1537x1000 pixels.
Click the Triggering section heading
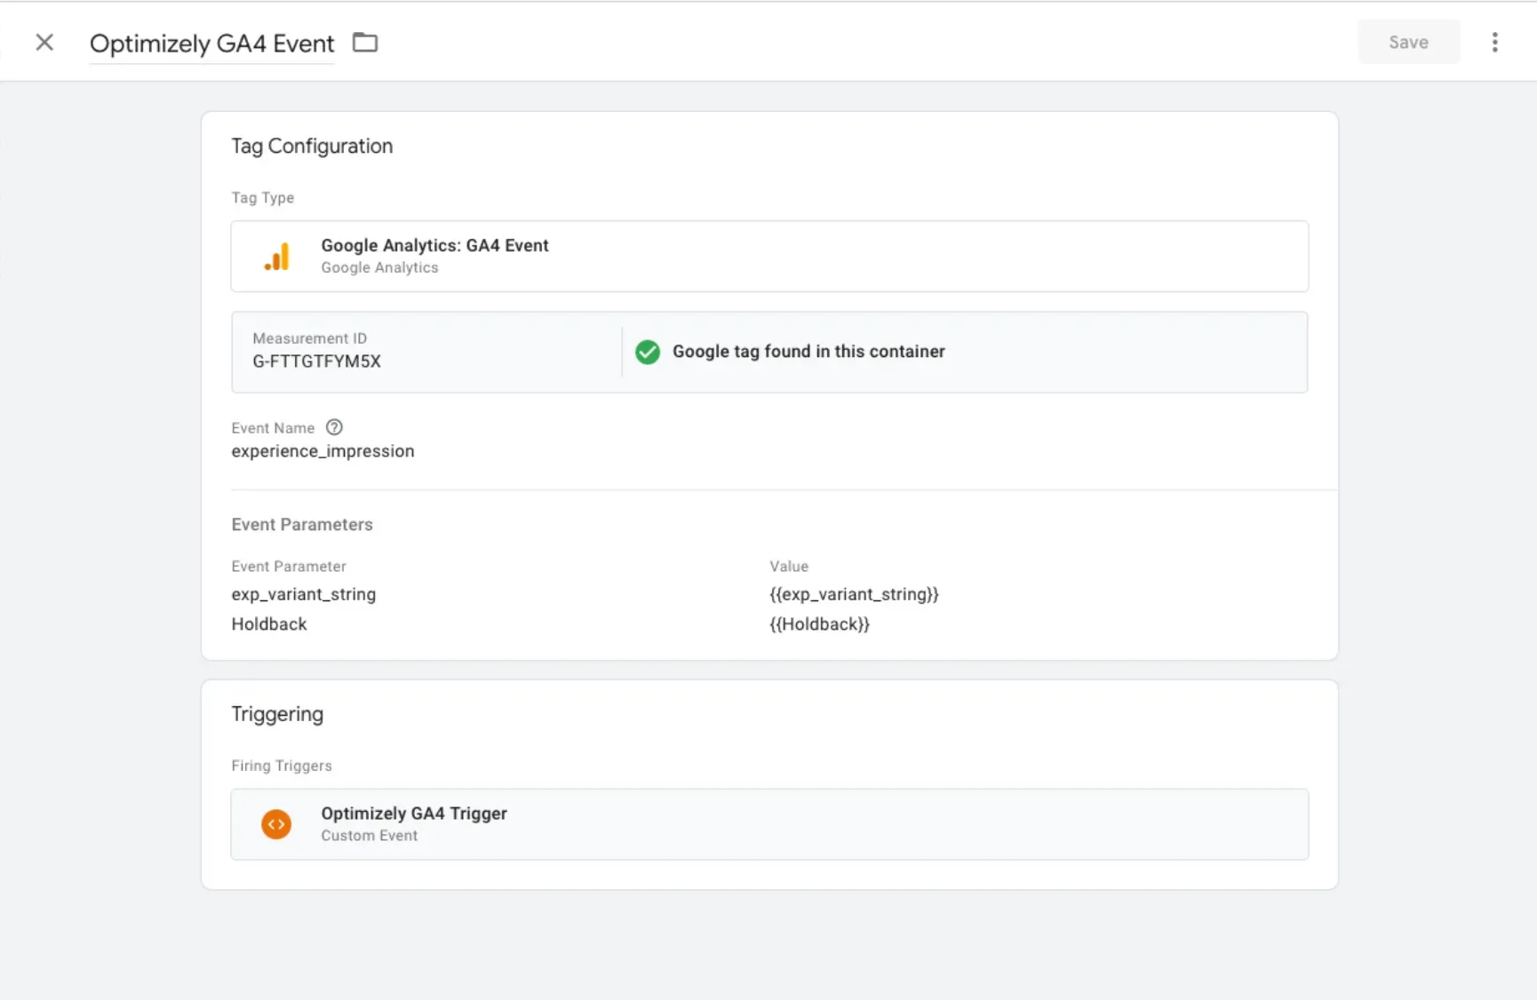(277, 715)
